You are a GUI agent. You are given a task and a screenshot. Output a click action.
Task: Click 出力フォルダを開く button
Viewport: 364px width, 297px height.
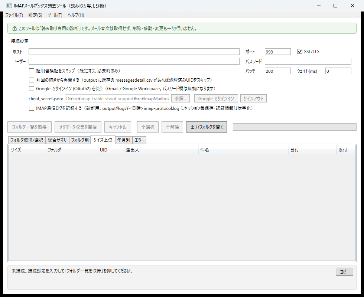[207, 127]
